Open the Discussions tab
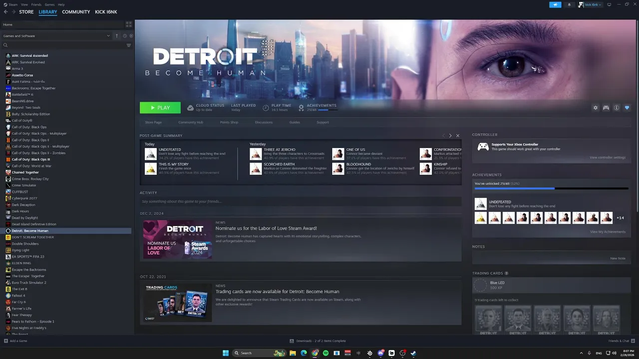639x359 pixels. [264, 122]
